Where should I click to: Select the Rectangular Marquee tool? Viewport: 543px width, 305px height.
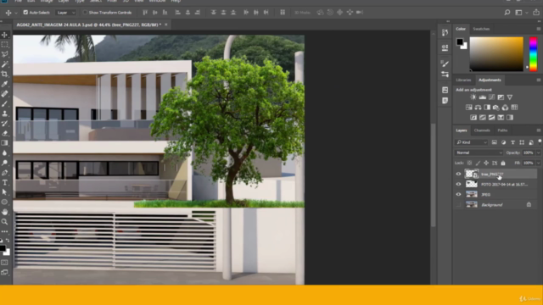point(4,45)
